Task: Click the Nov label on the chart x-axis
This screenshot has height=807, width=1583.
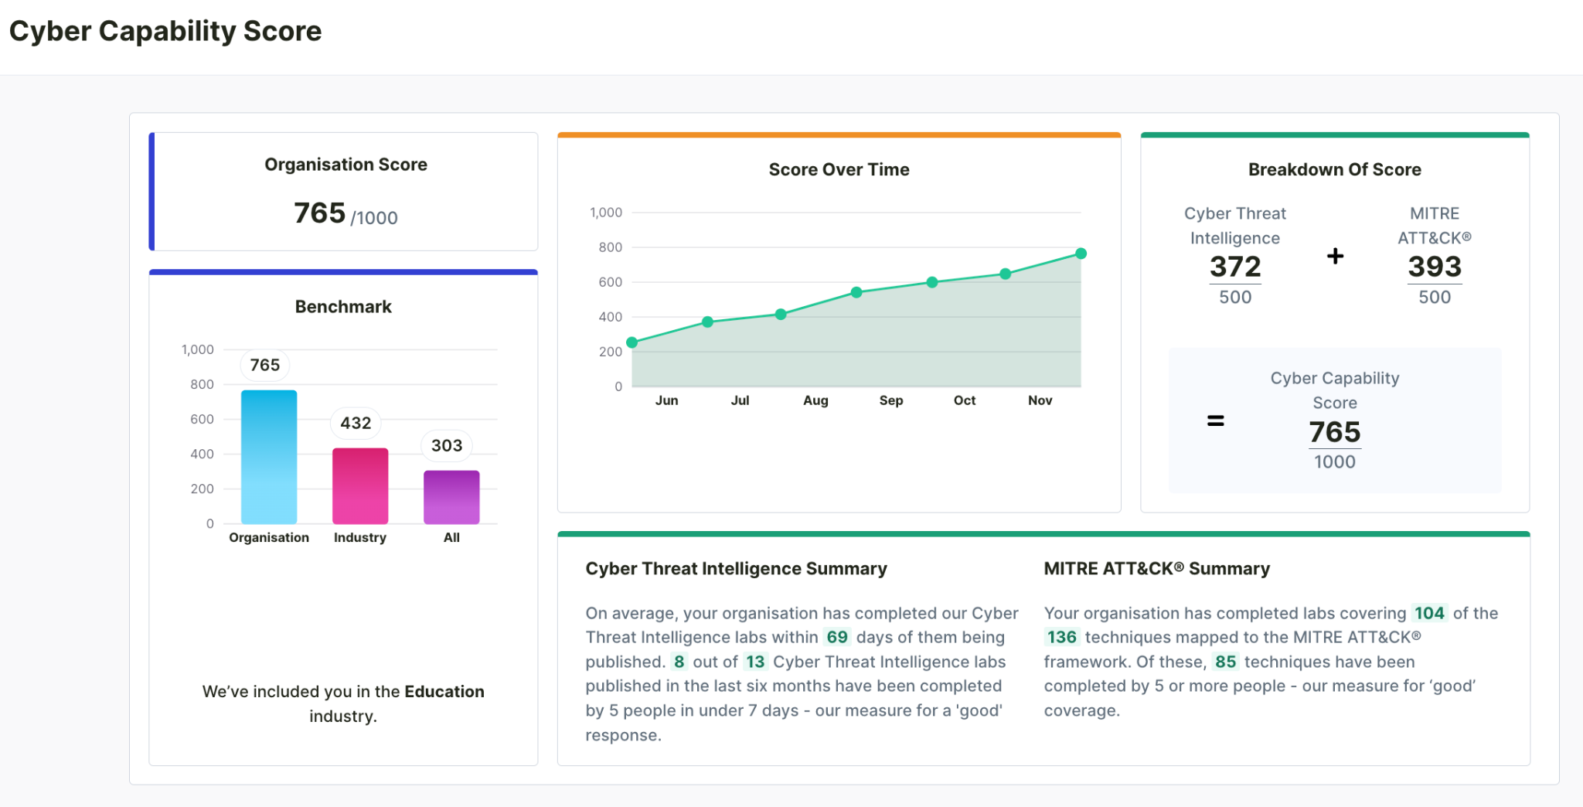Action: click(1040, 400)
